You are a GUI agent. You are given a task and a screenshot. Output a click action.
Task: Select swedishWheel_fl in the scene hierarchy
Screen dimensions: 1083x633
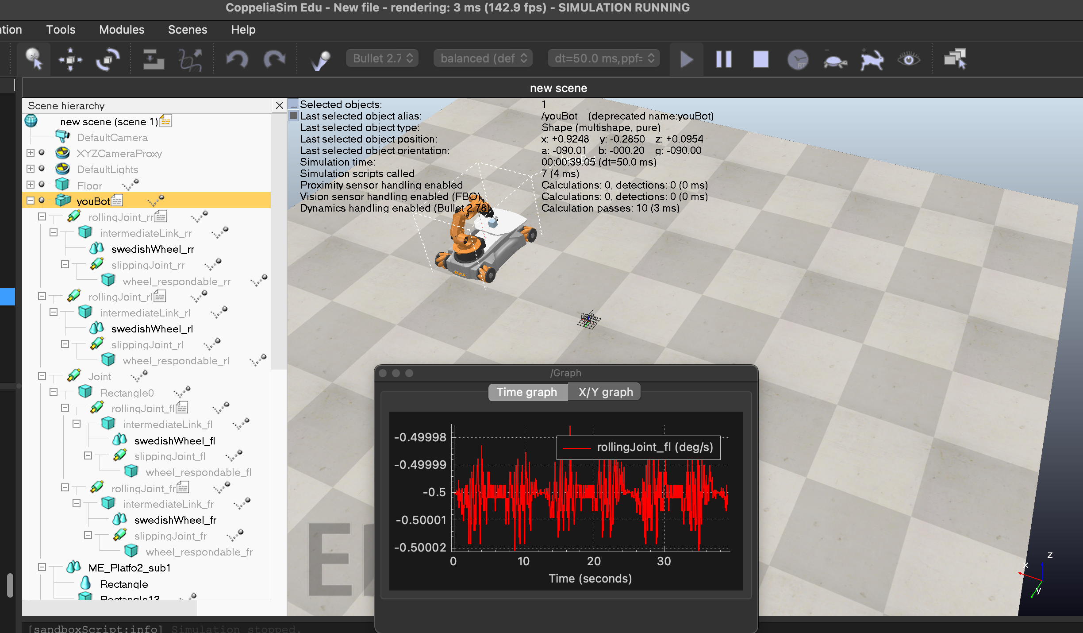pos(174,440)
